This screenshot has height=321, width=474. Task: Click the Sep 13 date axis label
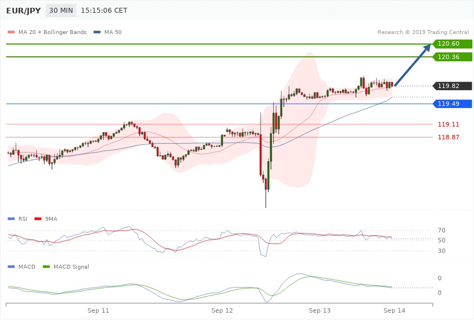click(320, 311)
